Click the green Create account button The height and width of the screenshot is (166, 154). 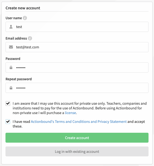click(x=77, y=138)
